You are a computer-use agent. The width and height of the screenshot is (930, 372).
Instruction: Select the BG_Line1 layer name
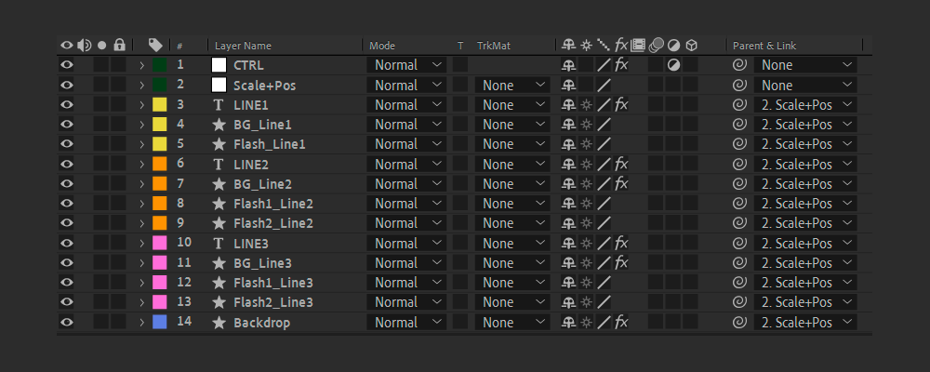pos(262,125)
